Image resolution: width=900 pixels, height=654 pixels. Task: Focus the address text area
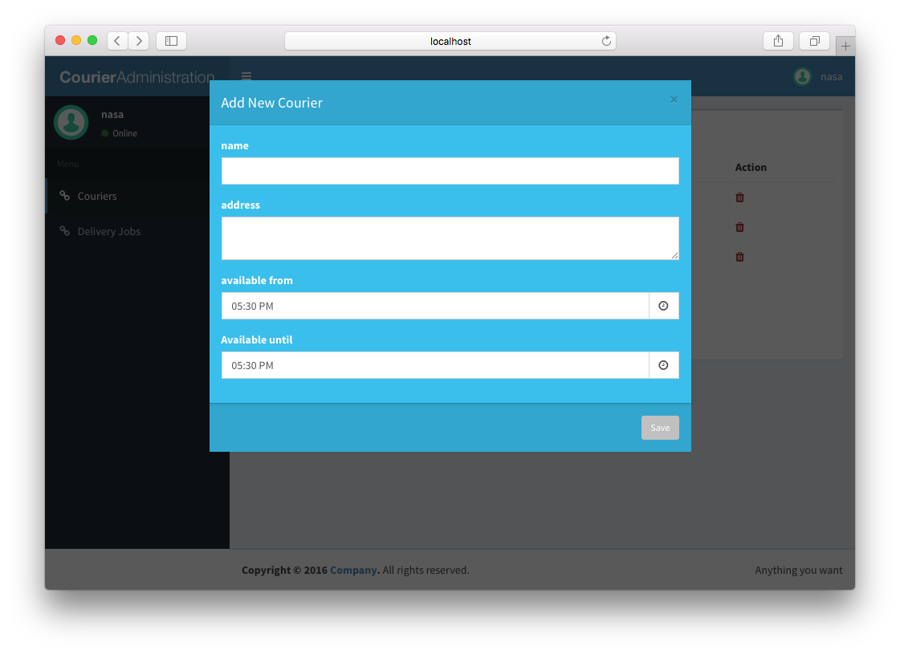point(450,238)
